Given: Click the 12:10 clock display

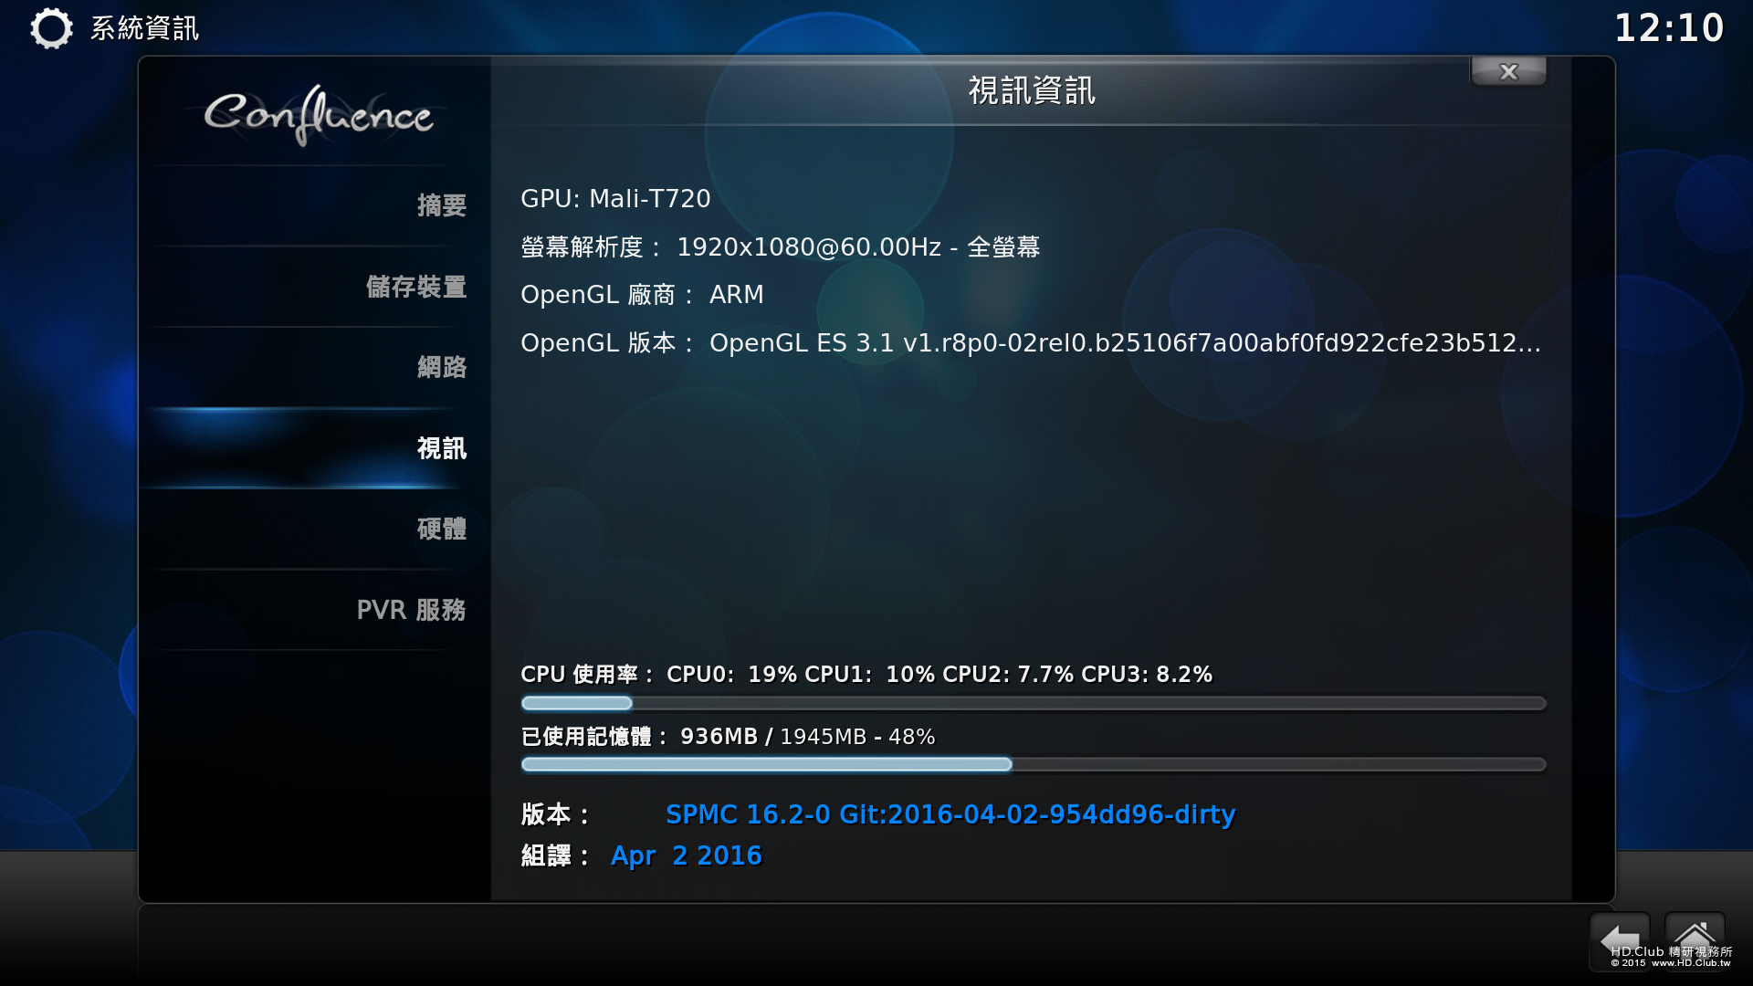Looking at the screenshot, I should (x=1669, y=27).
